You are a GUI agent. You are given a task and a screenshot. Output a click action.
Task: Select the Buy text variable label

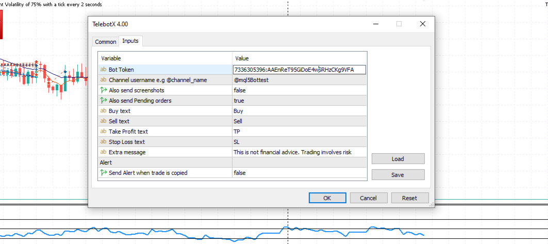coord(120,111)
